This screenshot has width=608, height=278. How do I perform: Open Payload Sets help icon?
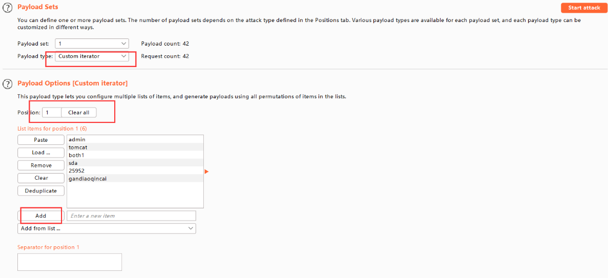click(7, 8)
